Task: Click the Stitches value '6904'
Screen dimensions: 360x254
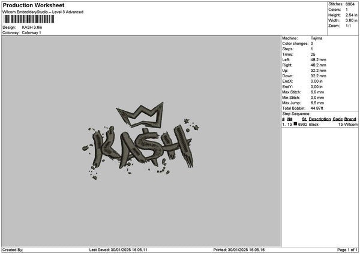Action: pyautogui.click(x=350, y=4)
